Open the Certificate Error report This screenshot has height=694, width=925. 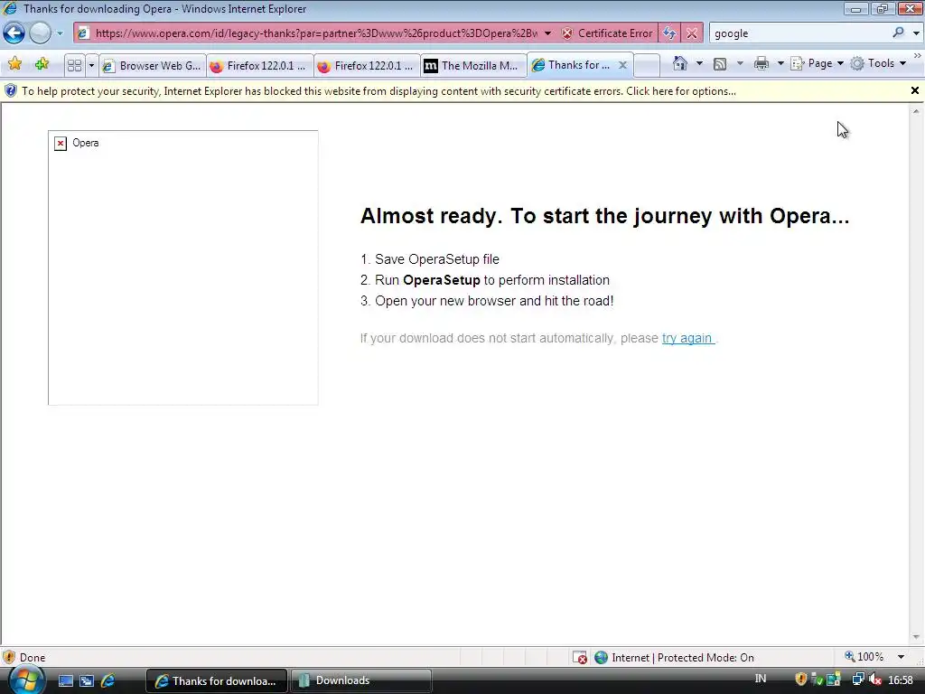click(x=608, y=33)
